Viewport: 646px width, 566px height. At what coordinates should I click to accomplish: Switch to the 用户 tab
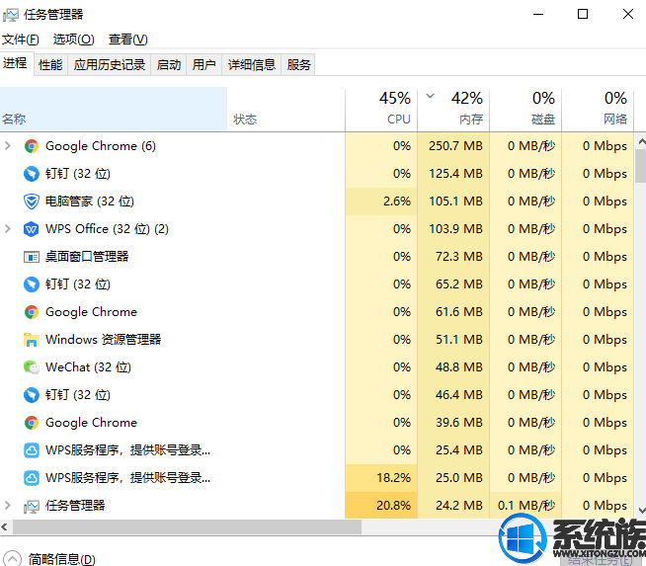point(203,64)
